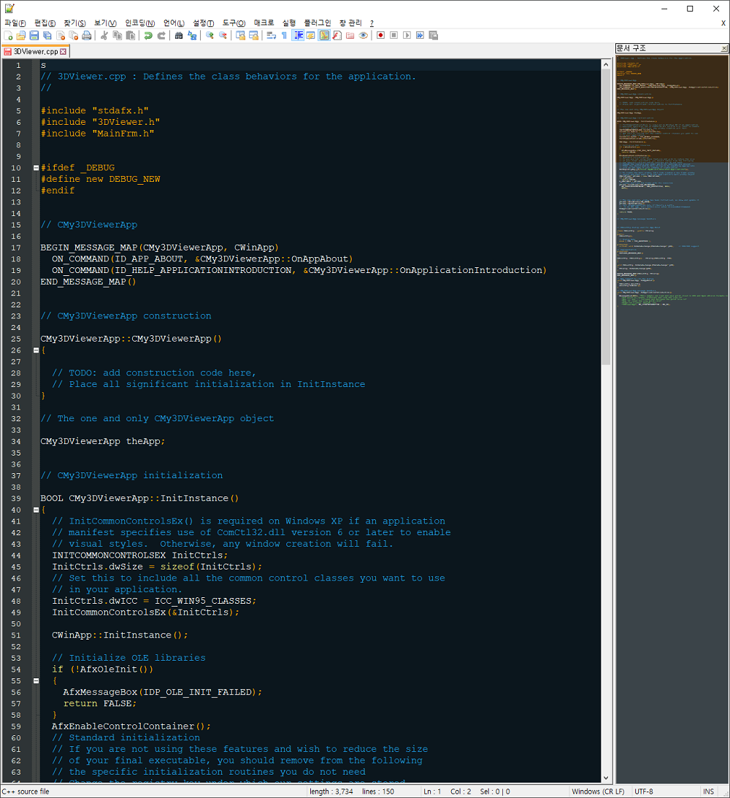Click the editor scrollbar down arrow
Image resolution: width=730 pixels, height=798 pixels.
[x=606, y=778]
